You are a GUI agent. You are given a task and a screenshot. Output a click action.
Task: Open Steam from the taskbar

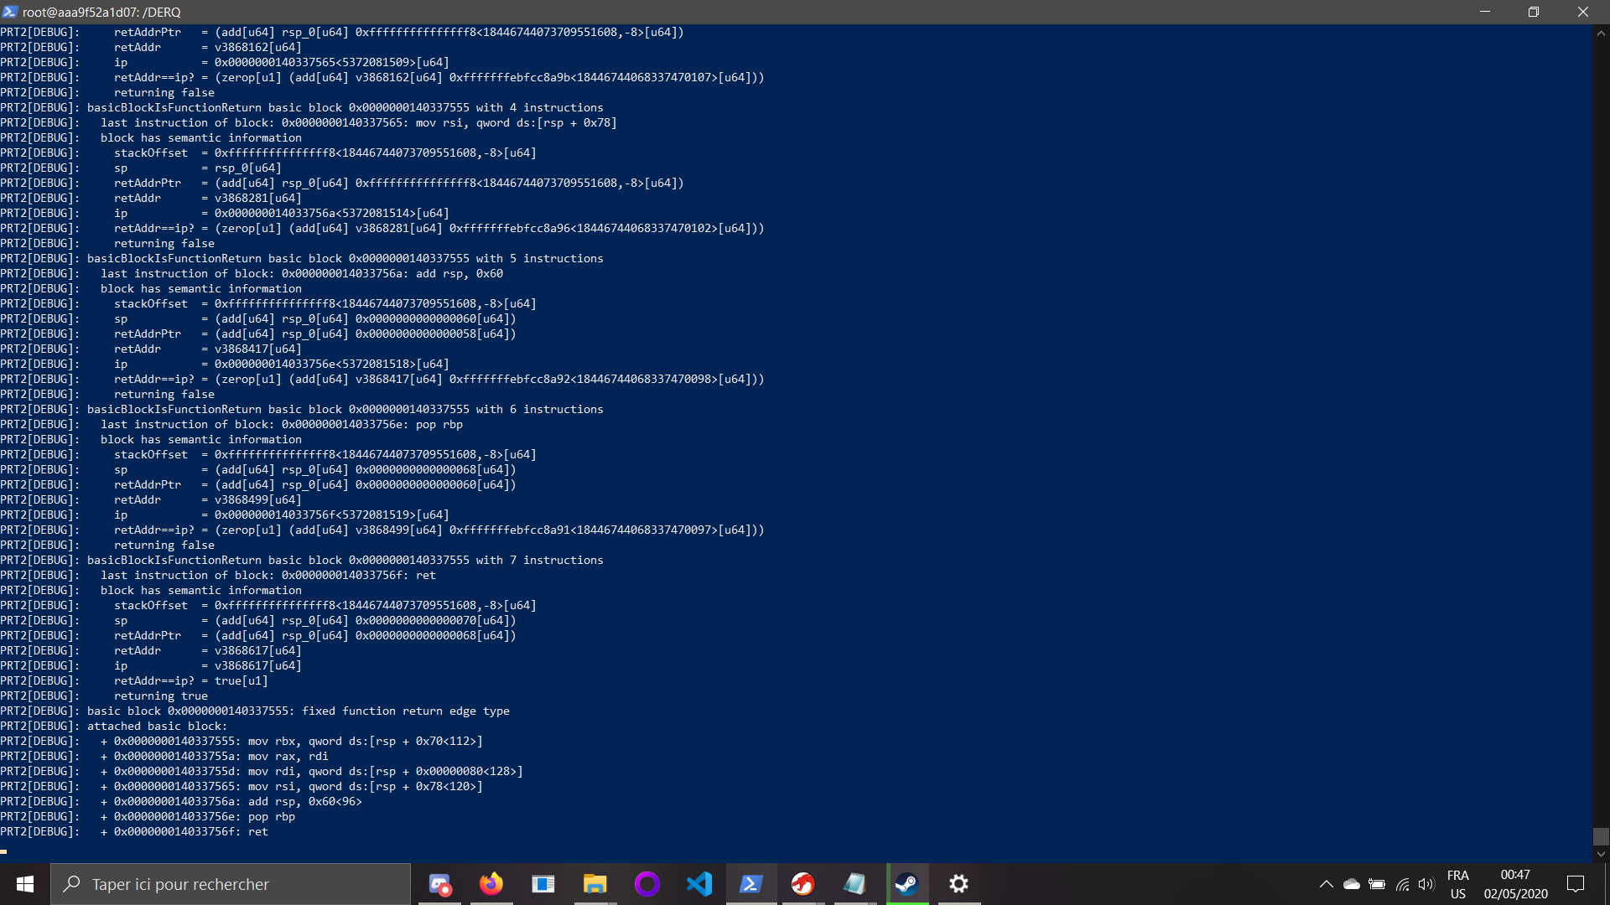coord(906,883)
